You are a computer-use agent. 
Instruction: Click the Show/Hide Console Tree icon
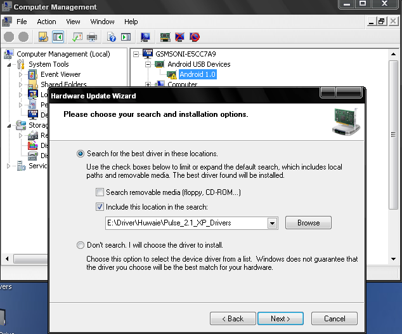[x=58, y=37]
